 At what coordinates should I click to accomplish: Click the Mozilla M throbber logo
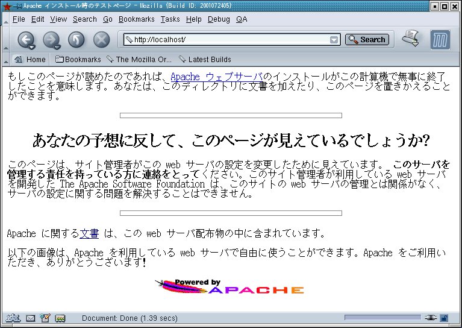pos(440,40)
